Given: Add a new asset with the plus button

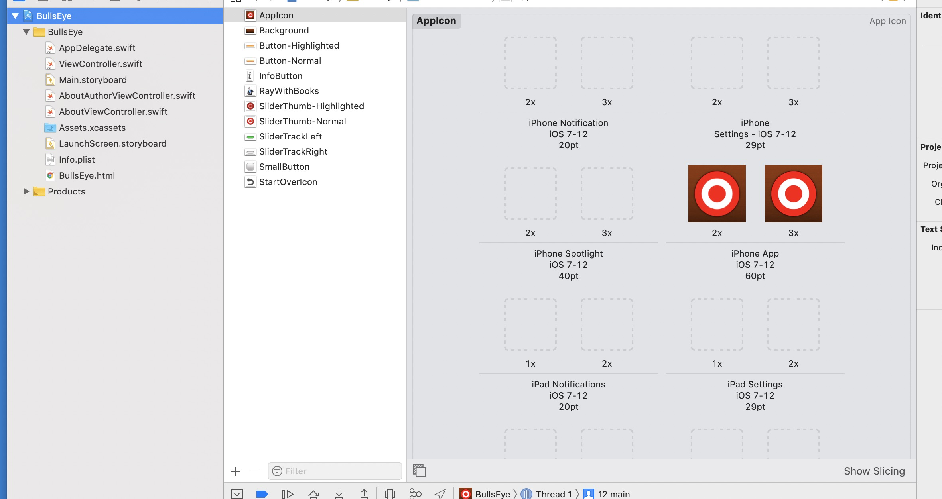Looking at the screenshot, I should click(235, 471).
